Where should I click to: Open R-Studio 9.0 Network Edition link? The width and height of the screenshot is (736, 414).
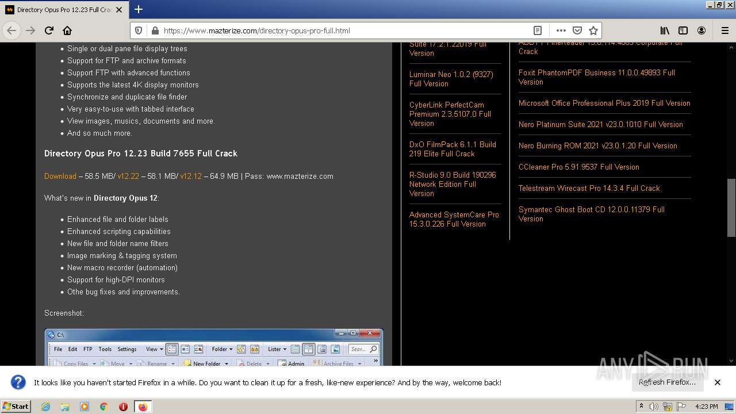pyautogui.click(x=453, y=184)
